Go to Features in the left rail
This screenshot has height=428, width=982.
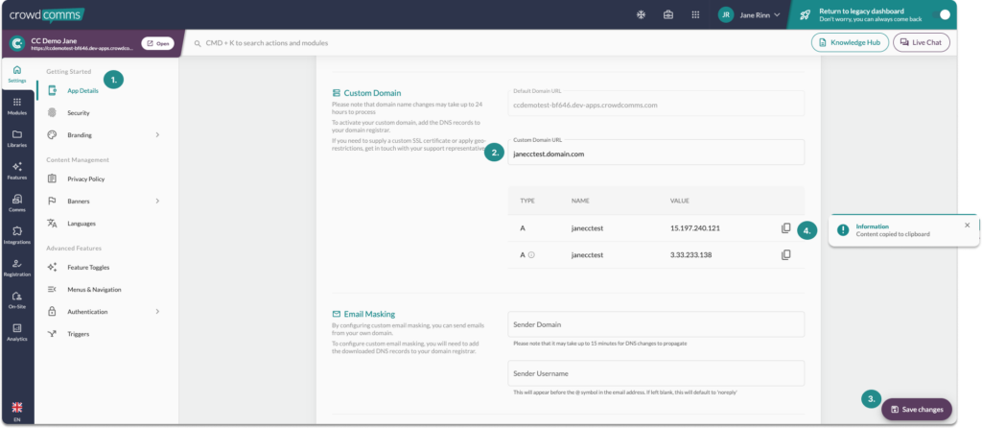click(17, 171)
